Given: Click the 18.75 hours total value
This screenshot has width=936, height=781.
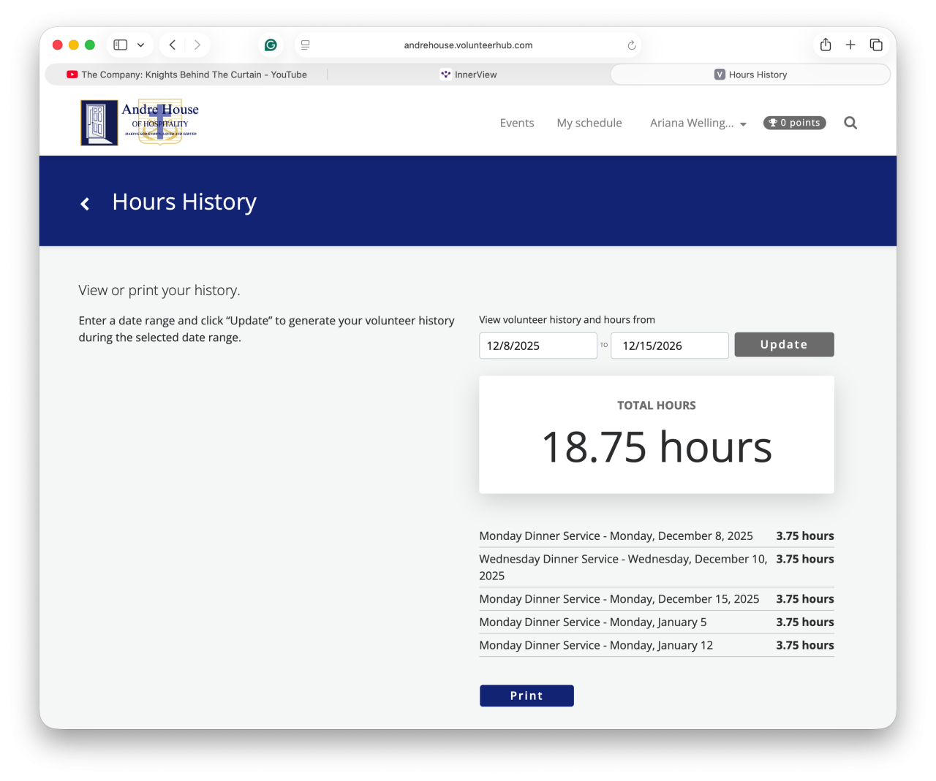Looking at the screenshot, I should click(x=657, y=447).
